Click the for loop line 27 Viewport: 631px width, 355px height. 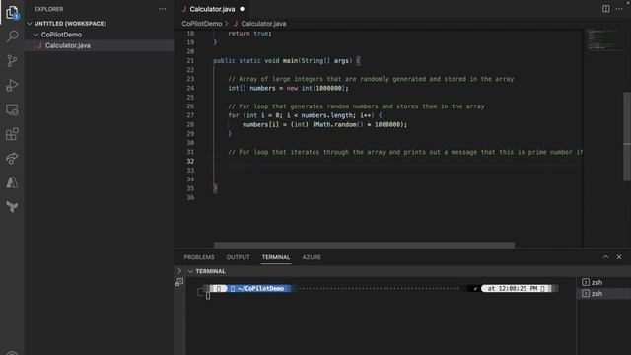(x=305, y=115)
